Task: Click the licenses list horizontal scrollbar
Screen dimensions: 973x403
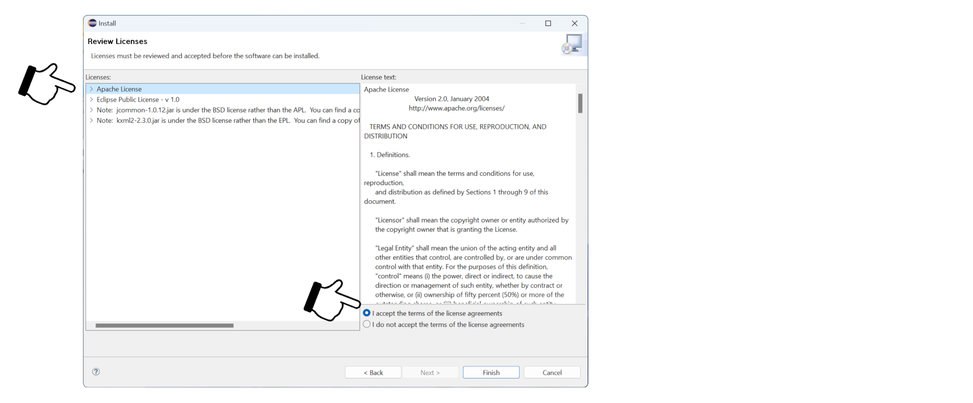Action: tap(165, 326)
